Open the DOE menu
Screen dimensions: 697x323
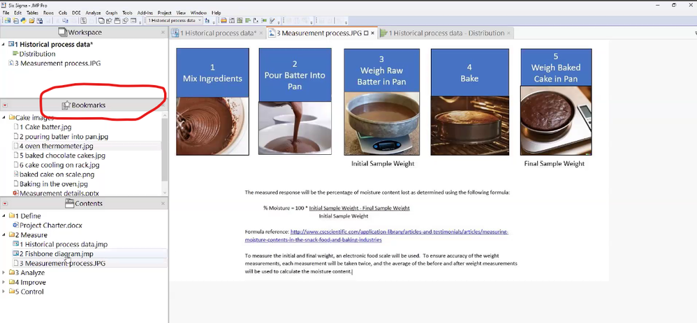(x=75, y=13)
